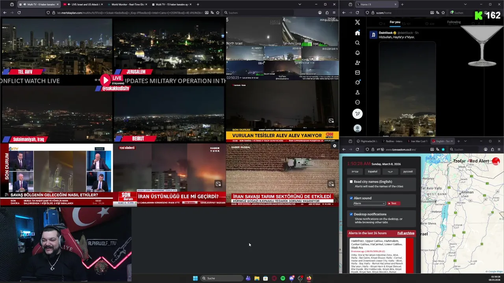
Task: Toggle the Alert sound checkbox
Action: click(x=351, y=198)
